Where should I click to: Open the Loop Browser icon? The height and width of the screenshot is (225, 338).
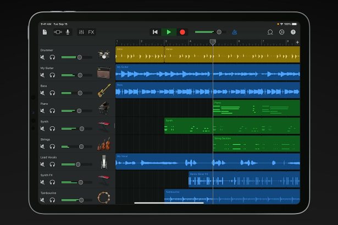[270, 32]
